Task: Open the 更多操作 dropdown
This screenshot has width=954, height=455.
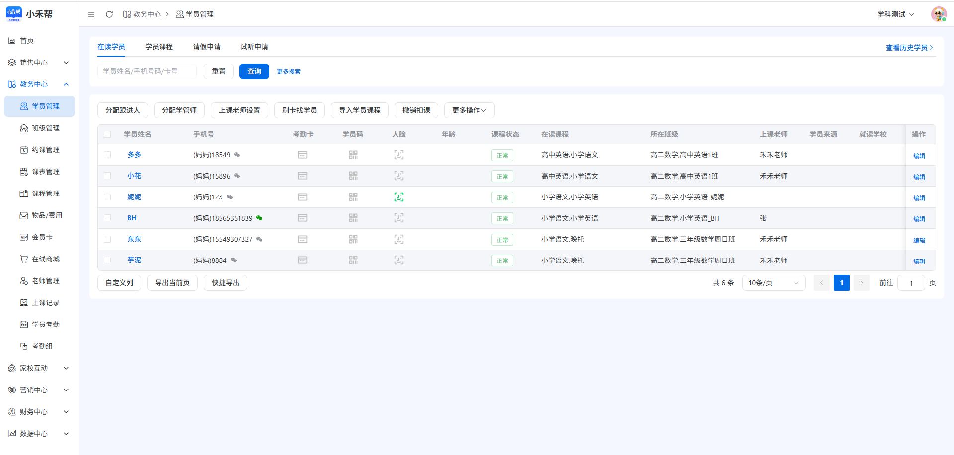Action: (469, 110)
